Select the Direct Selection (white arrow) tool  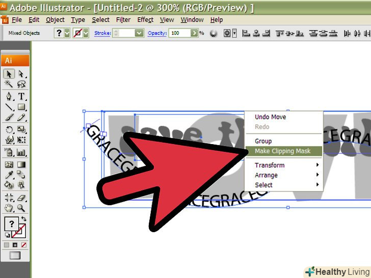[21, 74]
